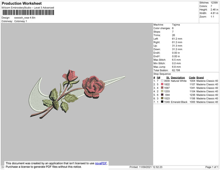Viewport: 220px width, 170px height.
Task: Select the Total Bobbin value '62.75ft'
Action: (x=176, y=70)
